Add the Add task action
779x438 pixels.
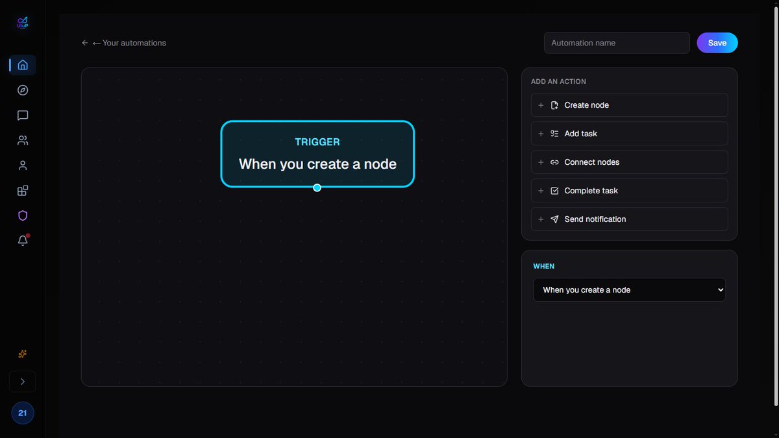coord(629,134)
